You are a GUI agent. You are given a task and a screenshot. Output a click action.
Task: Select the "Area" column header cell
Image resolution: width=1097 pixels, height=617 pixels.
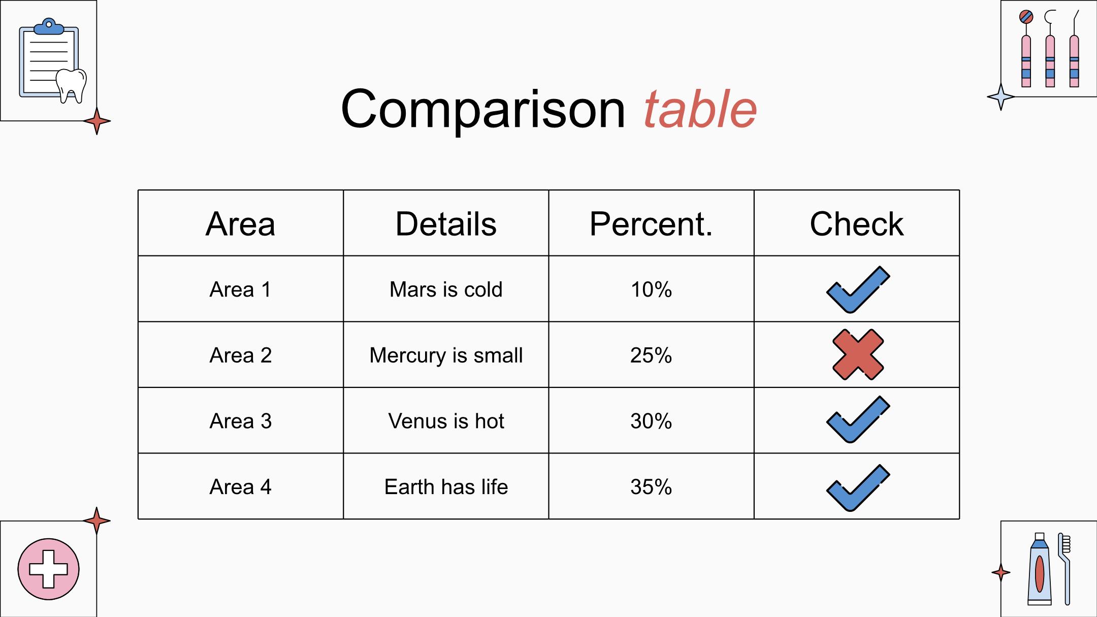click(x=241, y=223)
